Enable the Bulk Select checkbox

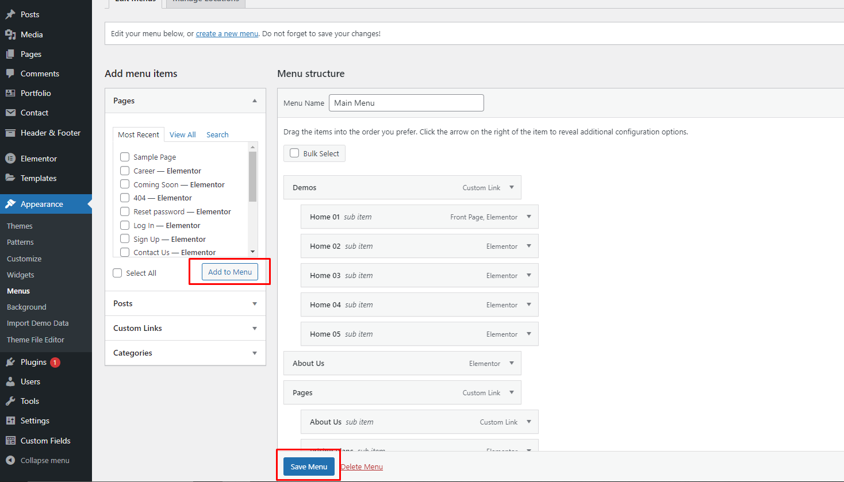click(x=294, y=153)
